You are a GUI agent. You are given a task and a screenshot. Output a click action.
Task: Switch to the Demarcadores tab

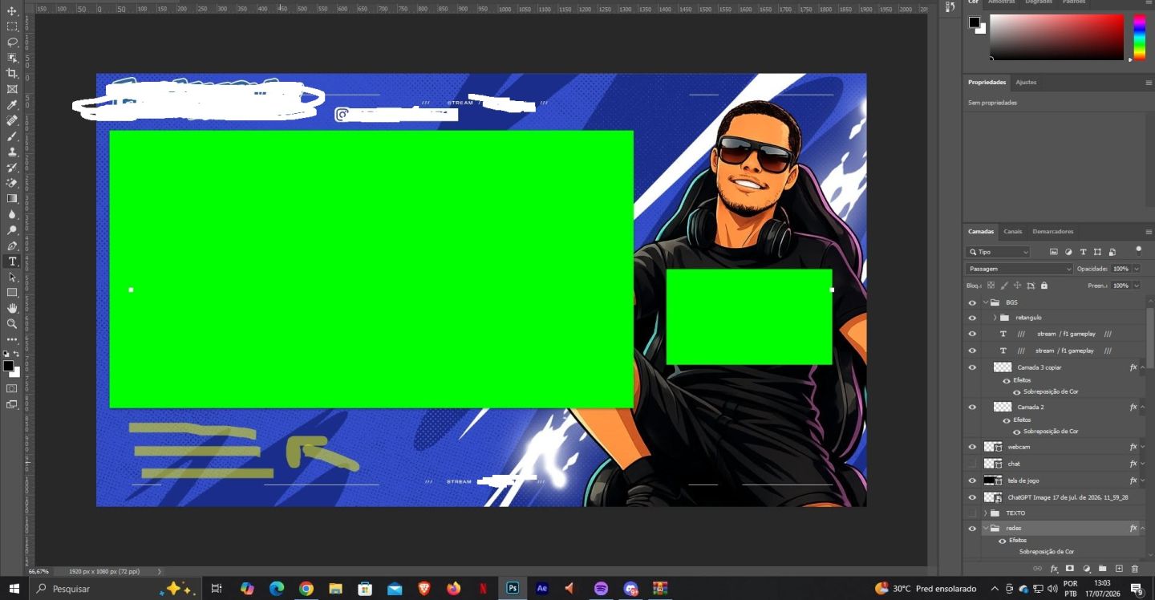(1052, 231)
